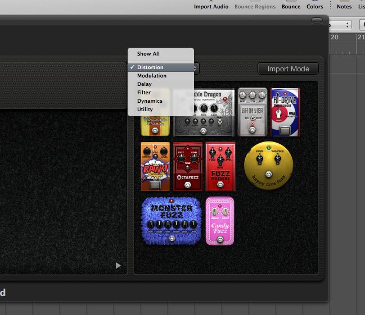Click the pedalboard play arrow
The image size is (365, 315).
pyautogui.click(x=118, y=266)
